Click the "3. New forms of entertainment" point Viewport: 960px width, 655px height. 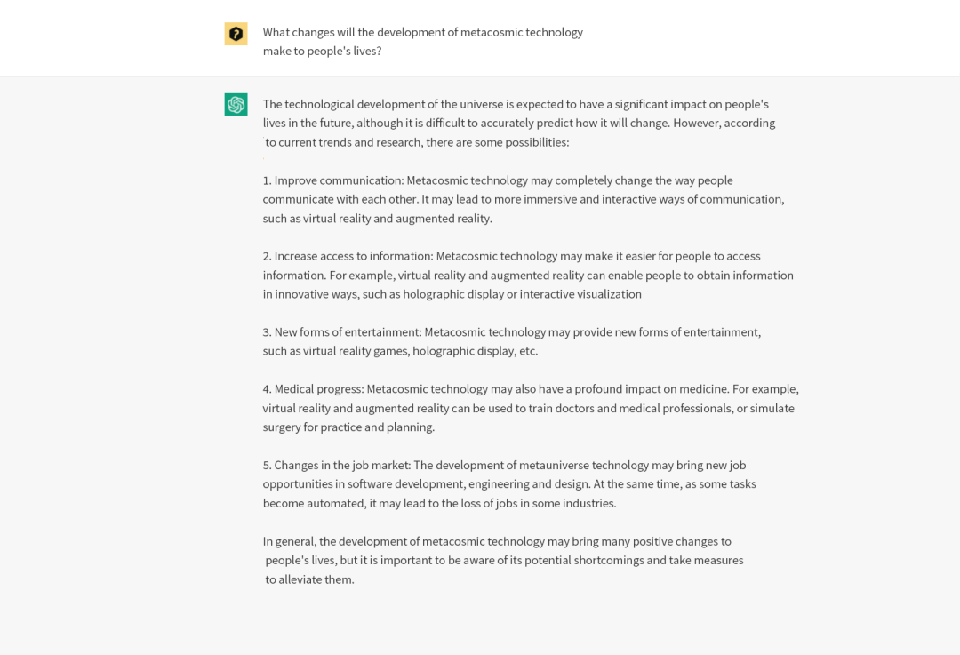[511, 332]
